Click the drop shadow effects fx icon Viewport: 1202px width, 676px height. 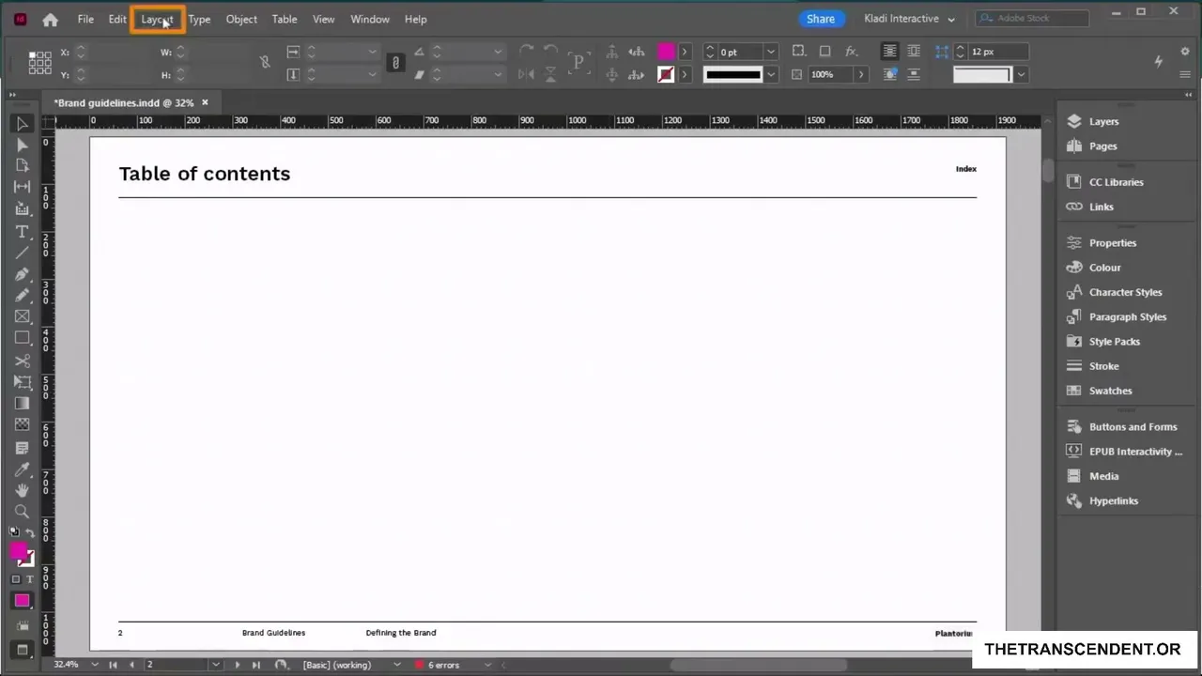tap(852, 51)
